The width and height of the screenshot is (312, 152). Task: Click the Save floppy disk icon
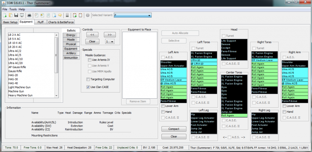point(16,15)
